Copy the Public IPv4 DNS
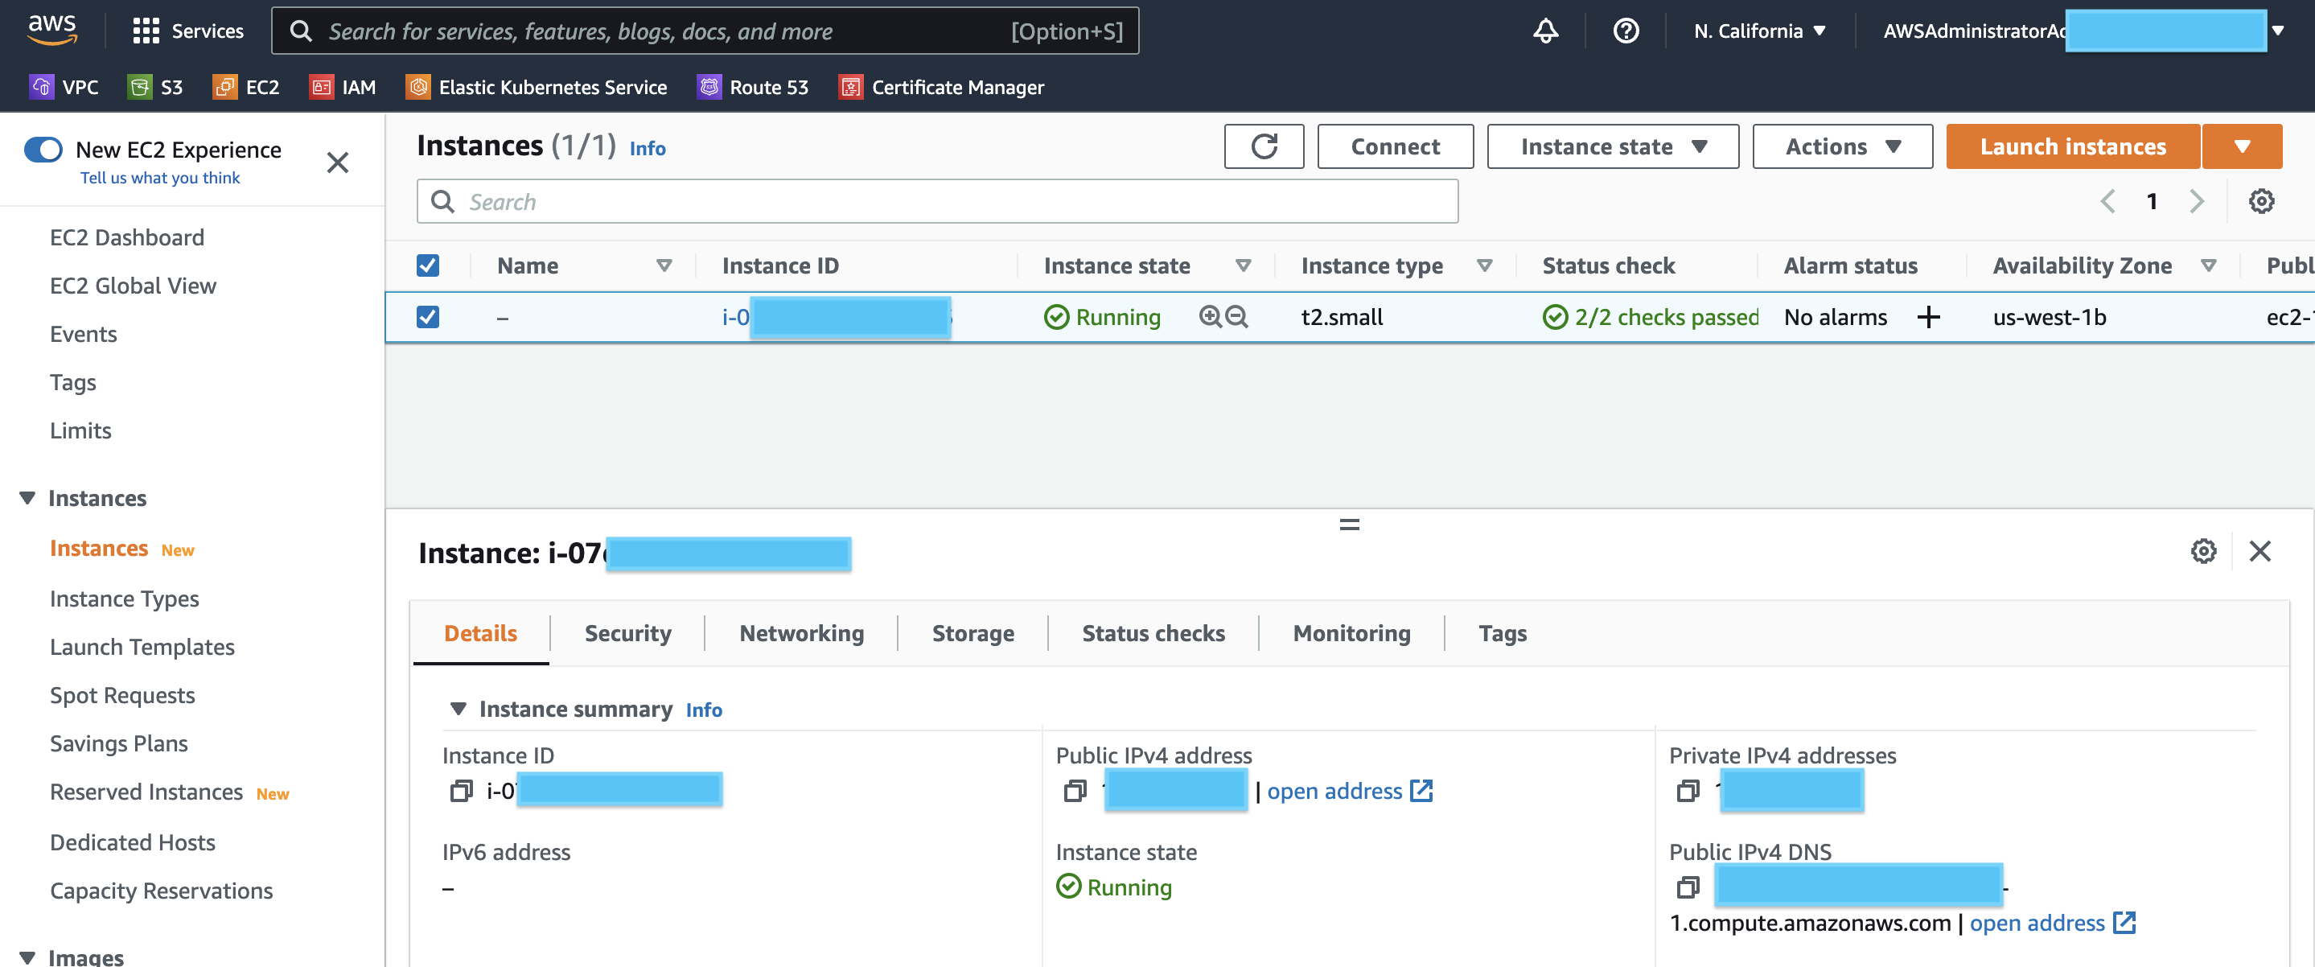This screenshot has width=2315, height=967. coord(1688,887)
